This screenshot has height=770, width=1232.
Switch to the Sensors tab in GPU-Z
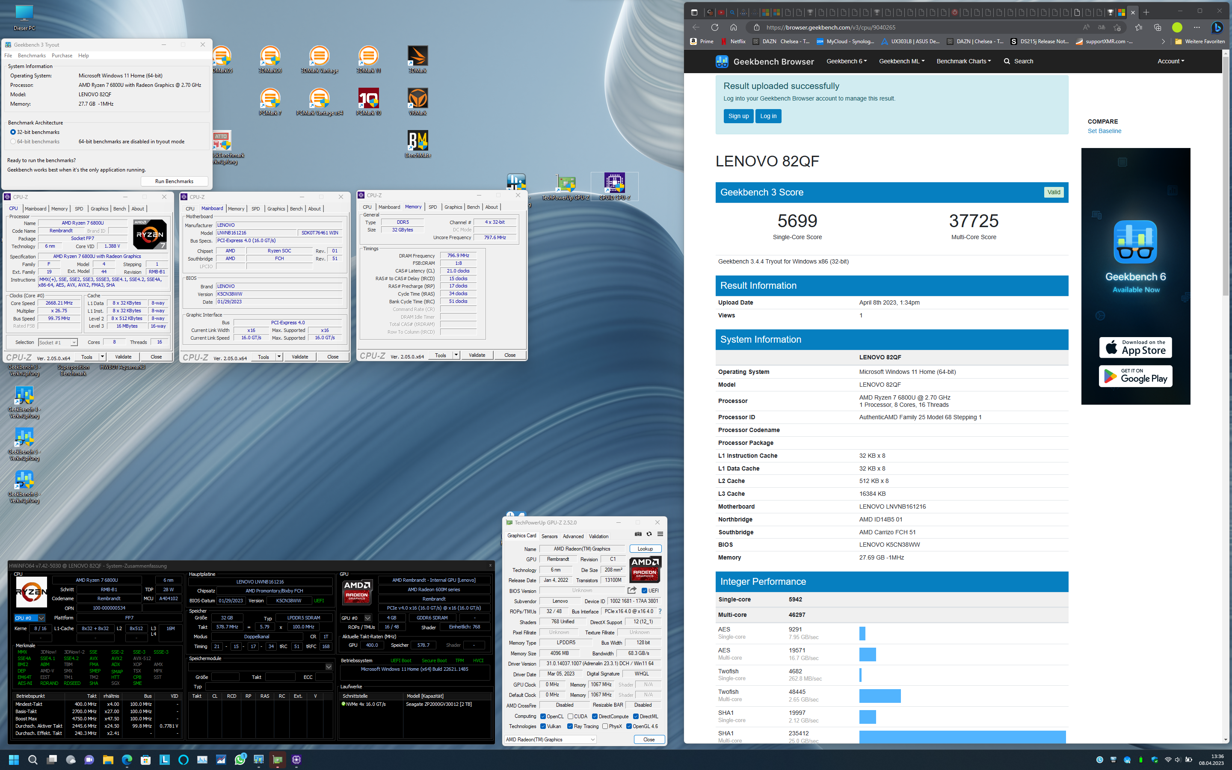pos(549,536)
